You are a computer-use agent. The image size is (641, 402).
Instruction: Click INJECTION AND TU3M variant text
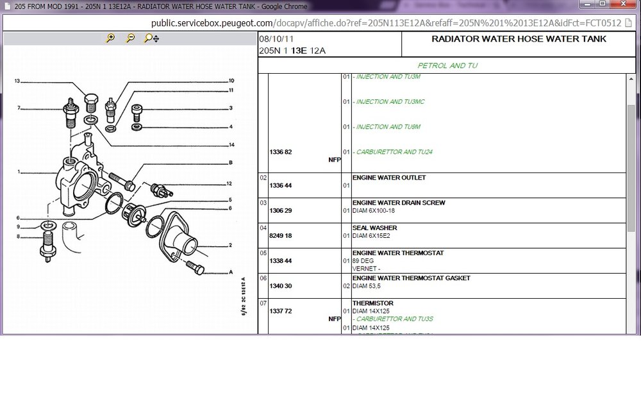pos(387,76)
